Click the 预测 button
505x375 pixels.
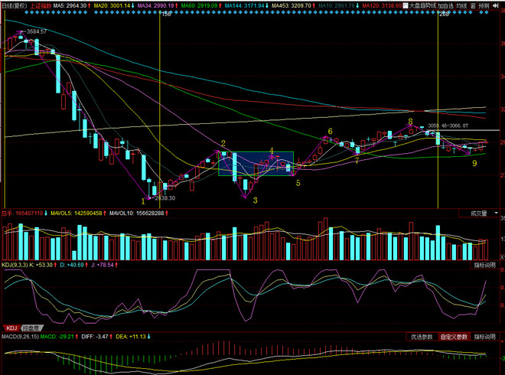(484, 5)
